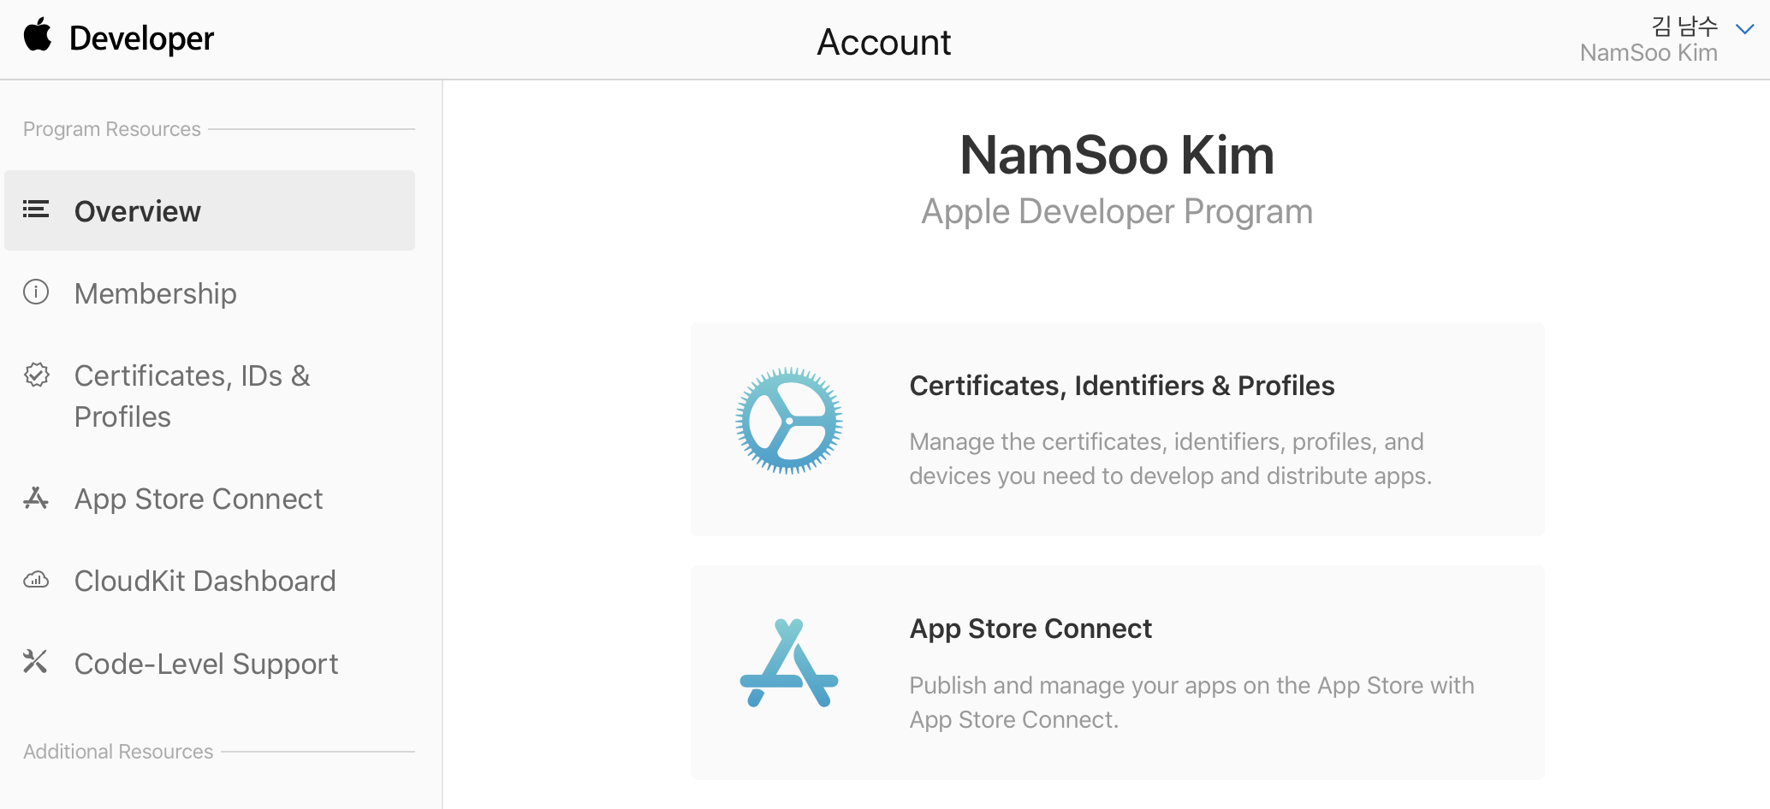Expand the account dropdown chevron
Viewport: 1770px width, 809px height.
1745,29
